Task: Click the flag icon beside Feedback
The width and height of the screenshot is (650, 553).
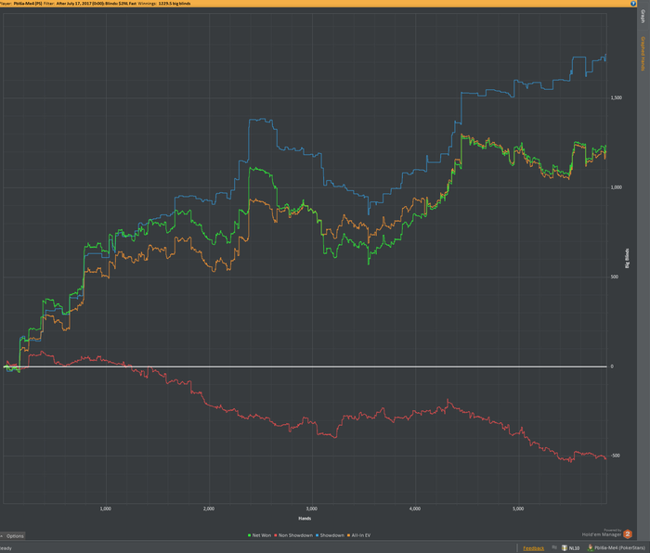Action: point(553,547)
